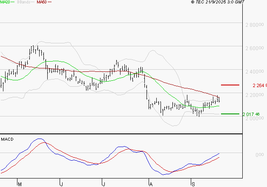Screen dimensions: 267x187
Task: Click the red line swatch beside MA50
Action: [x=50, y=3]
